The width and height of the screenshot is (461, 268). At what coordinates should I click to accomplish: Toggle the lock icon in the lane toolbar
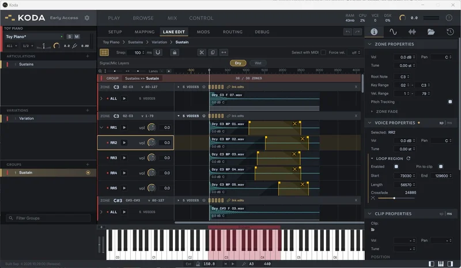175,52
